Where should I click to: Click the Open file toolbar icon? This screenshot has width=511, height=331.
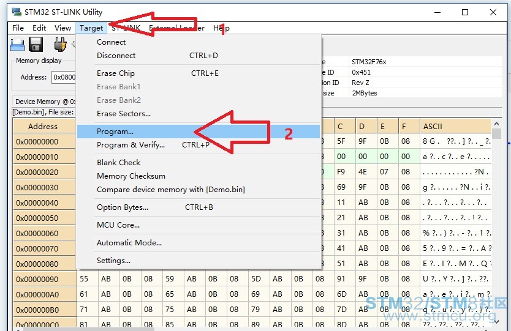[x=17, y=45]
